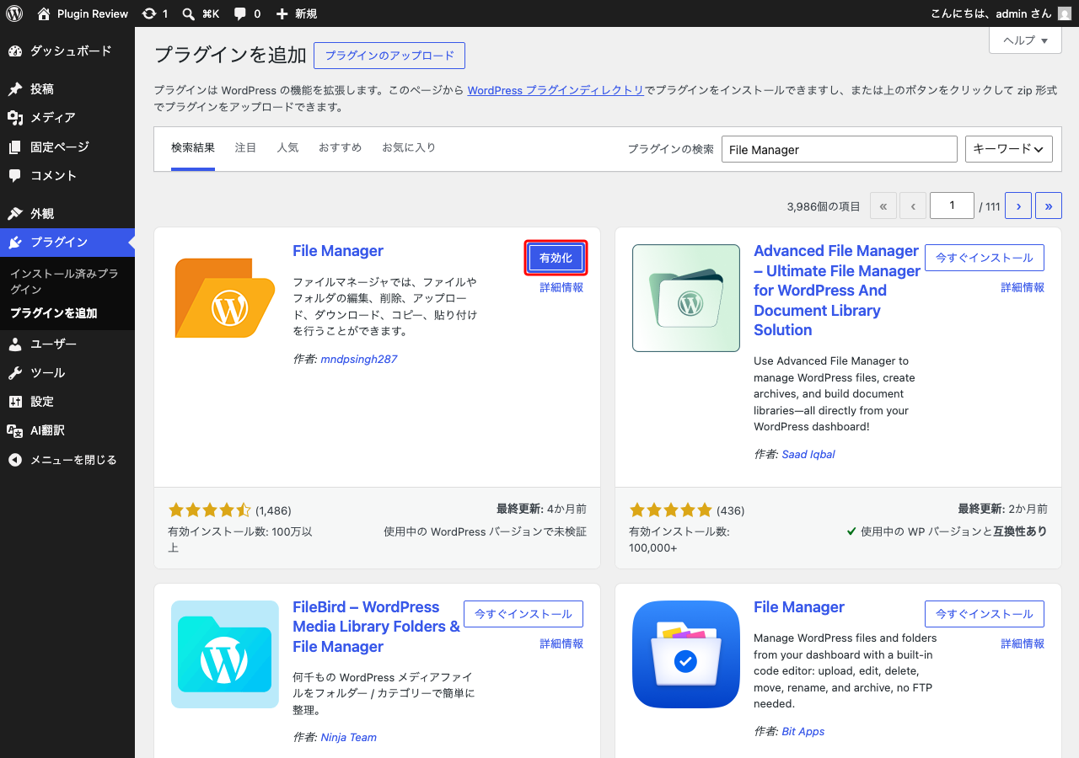The image size is (1079, 758).
Task: Install Advanced File Manager with 今すぐインストール
Action: click(x=985, y=258)
